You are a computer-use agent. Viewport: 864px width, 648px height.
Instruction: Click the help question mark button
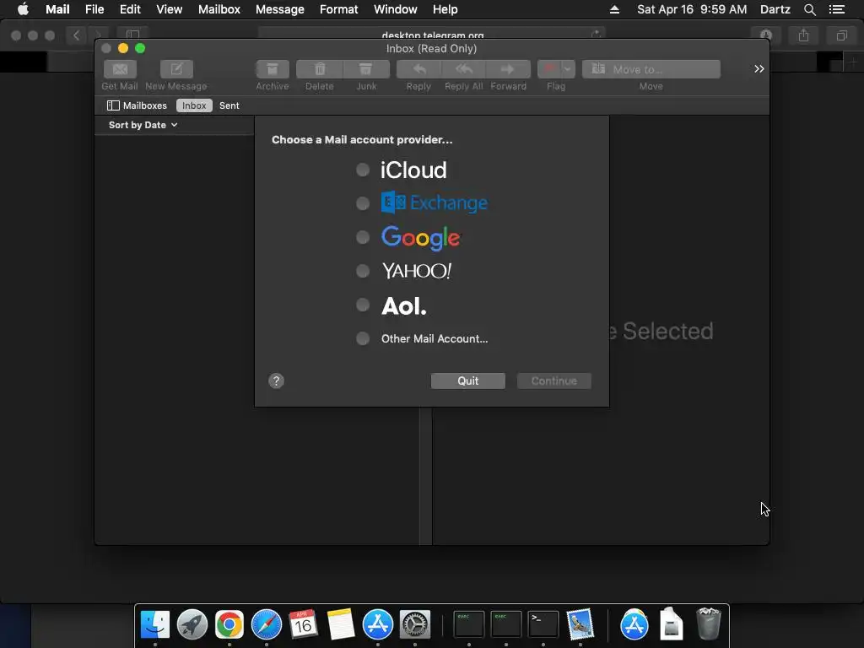click(x=276, y=381)
